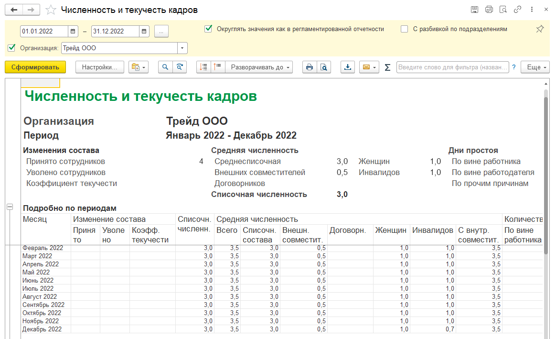
Task: Click the save report to file icon
Action: (x=348, y=67)
